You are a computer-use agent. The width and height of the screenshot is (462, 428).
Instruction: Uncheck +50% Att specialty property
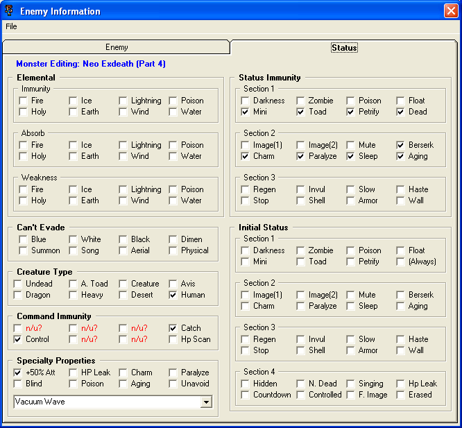(x=17, y=373)
